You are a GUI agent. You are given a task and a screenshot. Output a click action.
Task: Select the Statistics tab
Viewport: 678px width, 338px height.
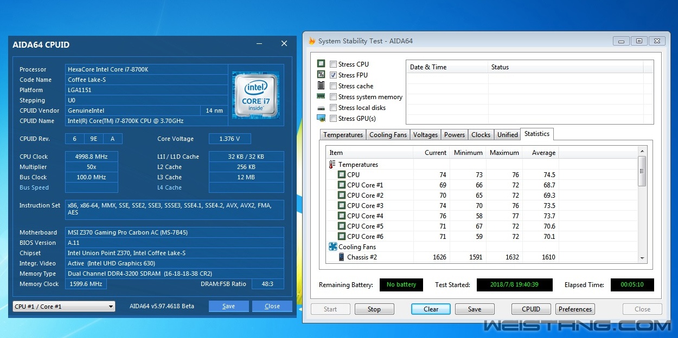point(537,134)
